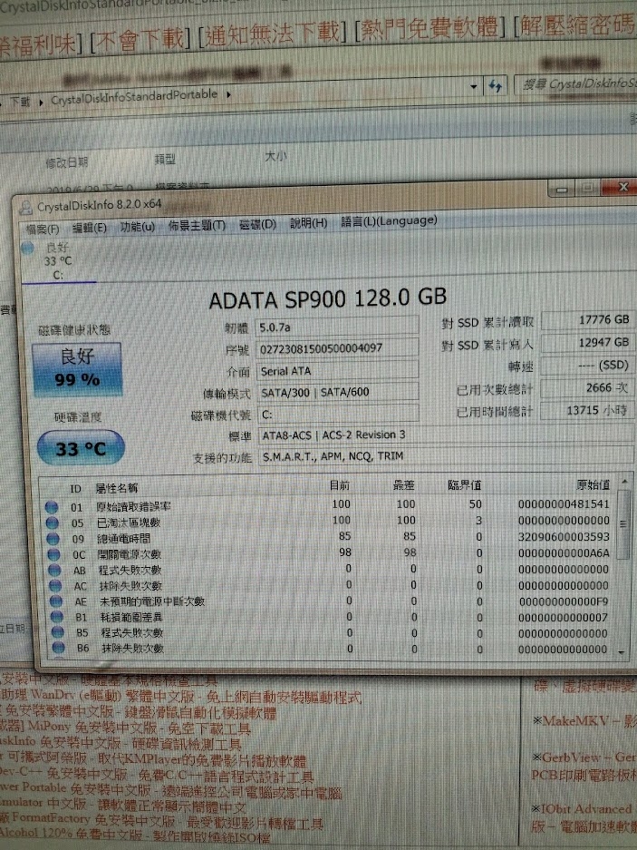637x850 pixels.
Task: Click the 屬性名稱 column header
Action: (x=117, y=488)
